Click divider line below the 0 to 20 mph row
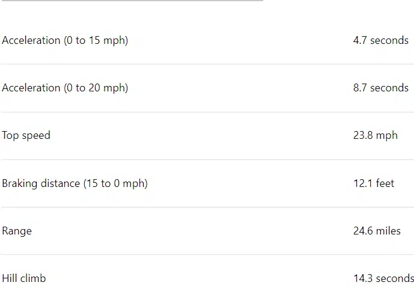414x303 pixels. pos(207,112)
